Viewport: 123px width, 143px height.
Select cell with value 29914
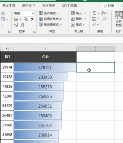(x=7, y=67)
